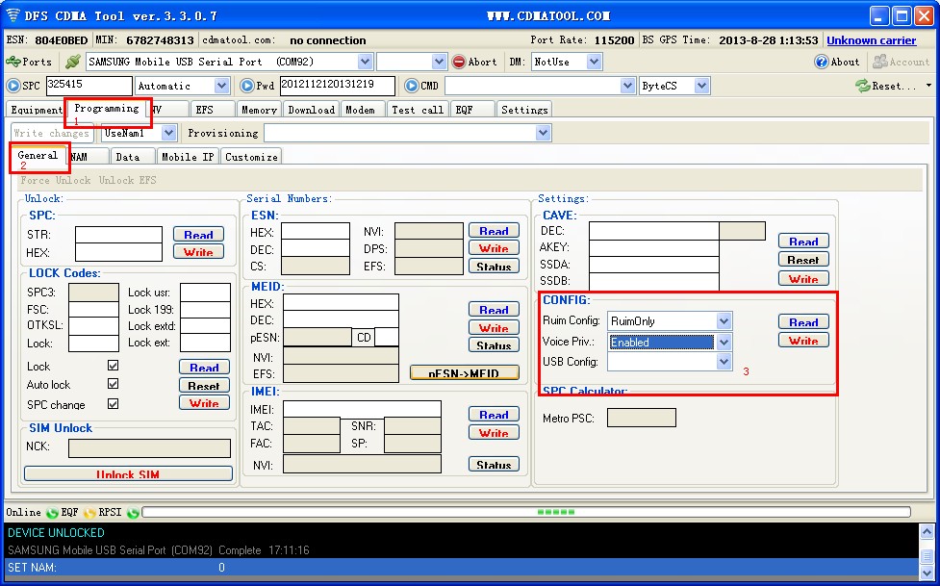Click the log scrollbar up arrow

click(927, 532)
